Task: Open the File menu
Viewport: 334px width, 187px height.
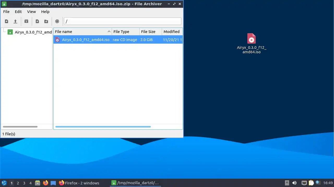Action: coord(6,12)
